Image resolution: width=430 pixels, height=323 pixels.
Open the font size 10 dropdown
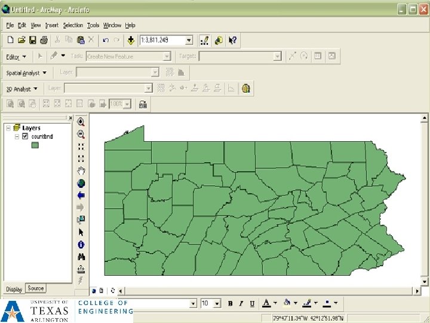pyautogui.click(x=217, y=303)
